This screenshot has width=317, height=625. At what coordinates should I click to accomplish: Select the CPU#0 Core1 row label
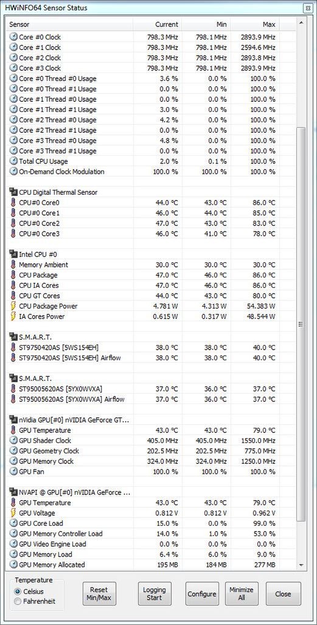click(x=39, y=213)
